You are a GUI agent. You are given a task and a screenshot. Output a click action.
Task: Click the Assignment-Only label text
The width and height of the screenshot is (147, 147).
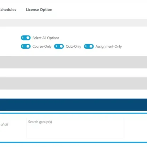click(x=109, y=47)
